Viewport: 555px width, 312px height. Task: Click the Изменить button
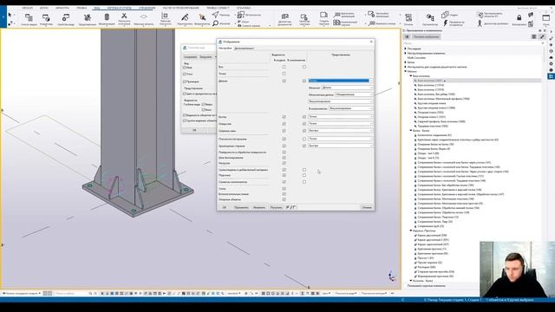tap(259, 207)
